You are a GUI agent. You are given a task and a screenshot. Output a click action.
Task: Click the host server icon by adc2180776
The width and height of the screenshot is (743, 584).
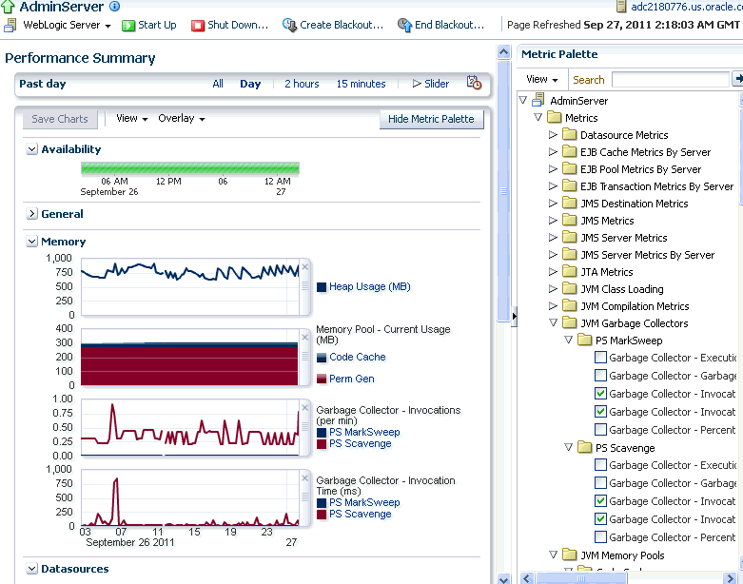click(621, 7)
